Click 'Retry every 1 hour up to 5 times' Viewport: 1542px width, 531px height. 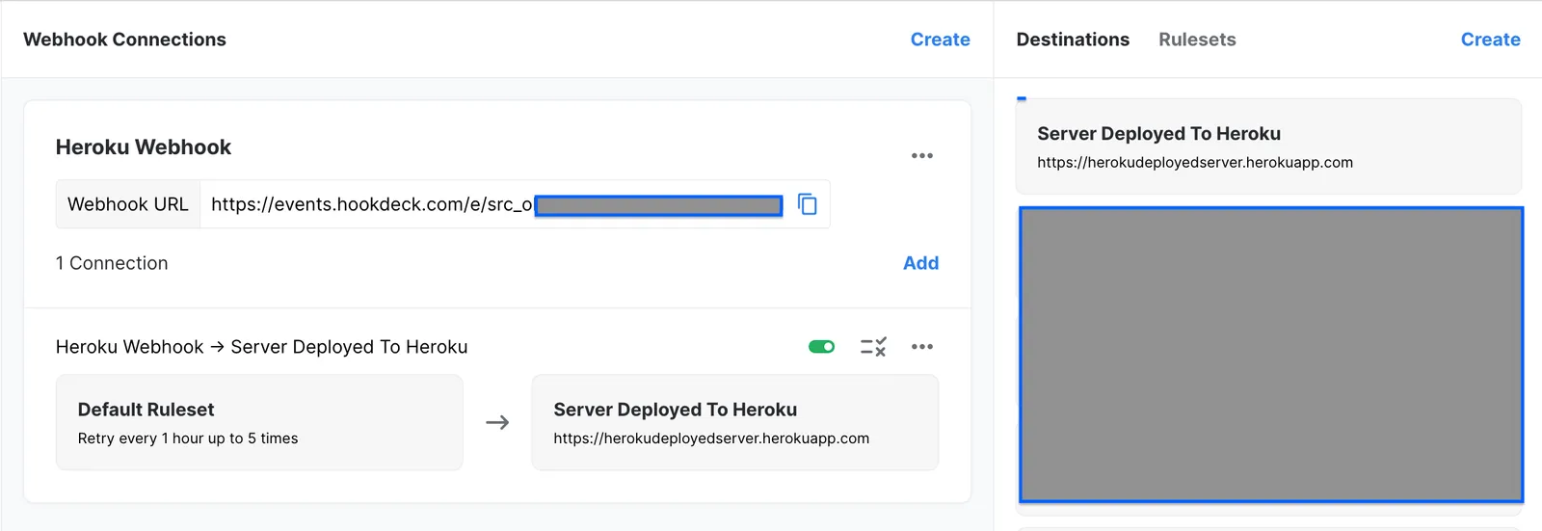pyautogui.click(x=188, y=438)
